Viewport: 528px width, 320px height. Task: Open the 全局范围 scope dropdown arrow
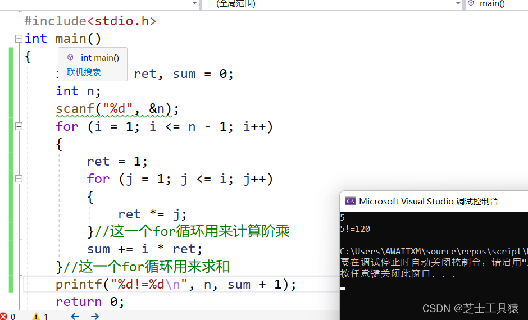click(458, 3)
